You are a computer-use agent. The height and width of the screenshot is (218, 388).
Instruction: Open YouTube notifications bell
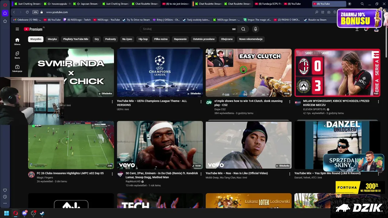[366, 29]
